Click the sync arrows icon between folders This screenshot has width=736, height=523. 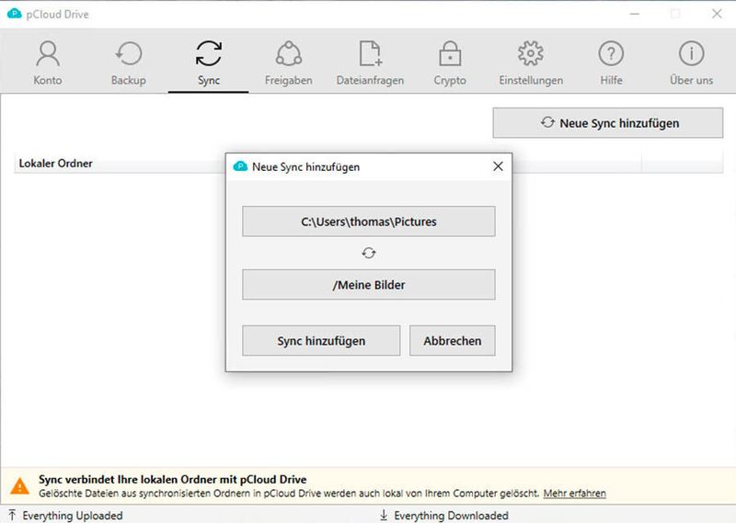click(369, 254)
